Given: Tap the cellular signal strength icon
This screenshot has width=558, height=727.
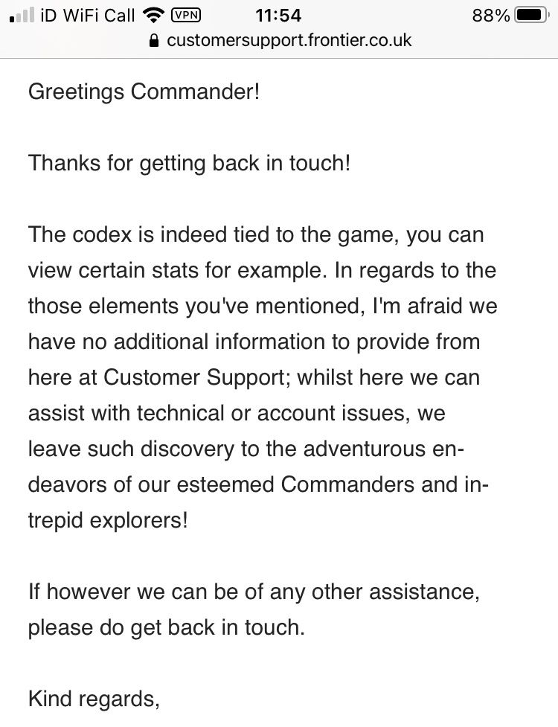Looking at the screenshot, I should click(22, 16).
